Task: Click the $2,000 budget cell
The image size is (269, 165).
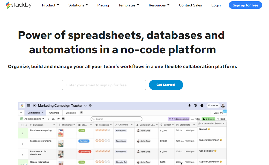Action: [x=167, y=143]
